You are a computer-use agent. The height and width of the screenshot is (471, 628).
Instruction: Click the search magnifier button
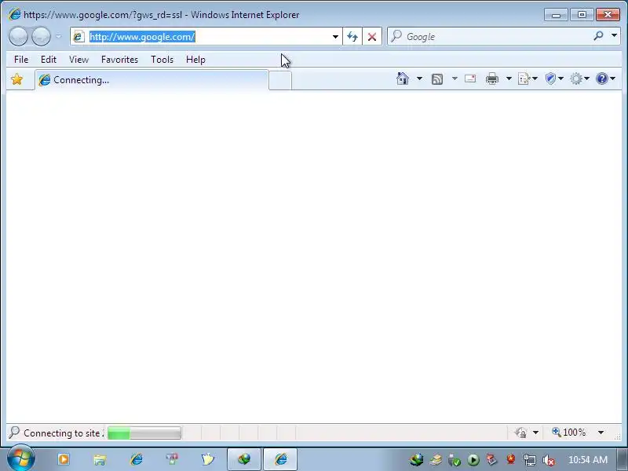pyautogui.click(x=598, y=36)
